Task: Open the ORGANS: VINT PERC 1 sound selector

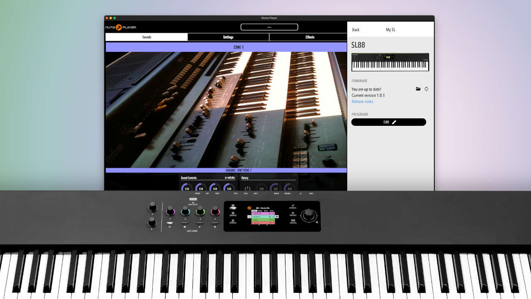Action: click(x=226, y=170)
